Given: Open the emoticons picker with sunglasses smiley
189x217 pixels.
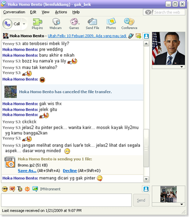Looking at the screenshot, I should click(5, 189).
